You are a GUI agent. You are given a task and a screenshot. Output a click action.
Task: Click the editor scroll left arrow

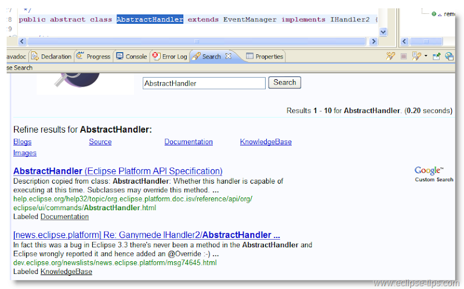tap(22, 41)
